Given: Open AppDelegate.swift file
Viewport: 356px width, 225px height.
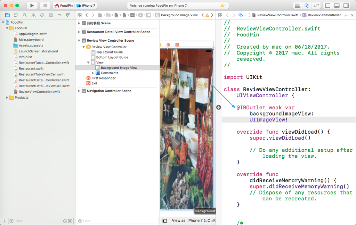Looking at the screenshot, I should [x=33, y=34].
